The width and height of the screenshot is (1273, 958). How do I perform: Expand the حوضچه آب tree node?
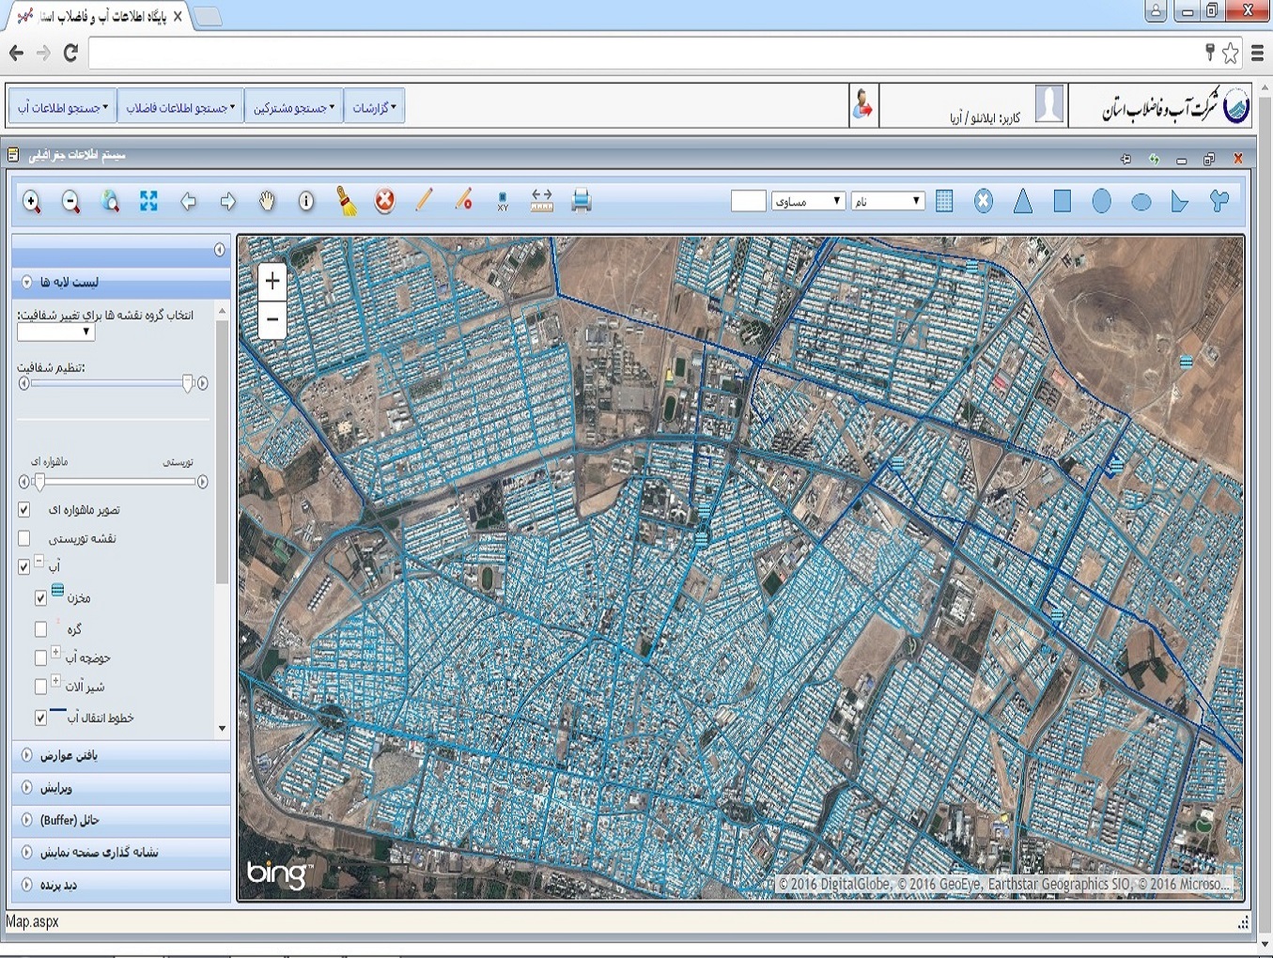point(55,652)
